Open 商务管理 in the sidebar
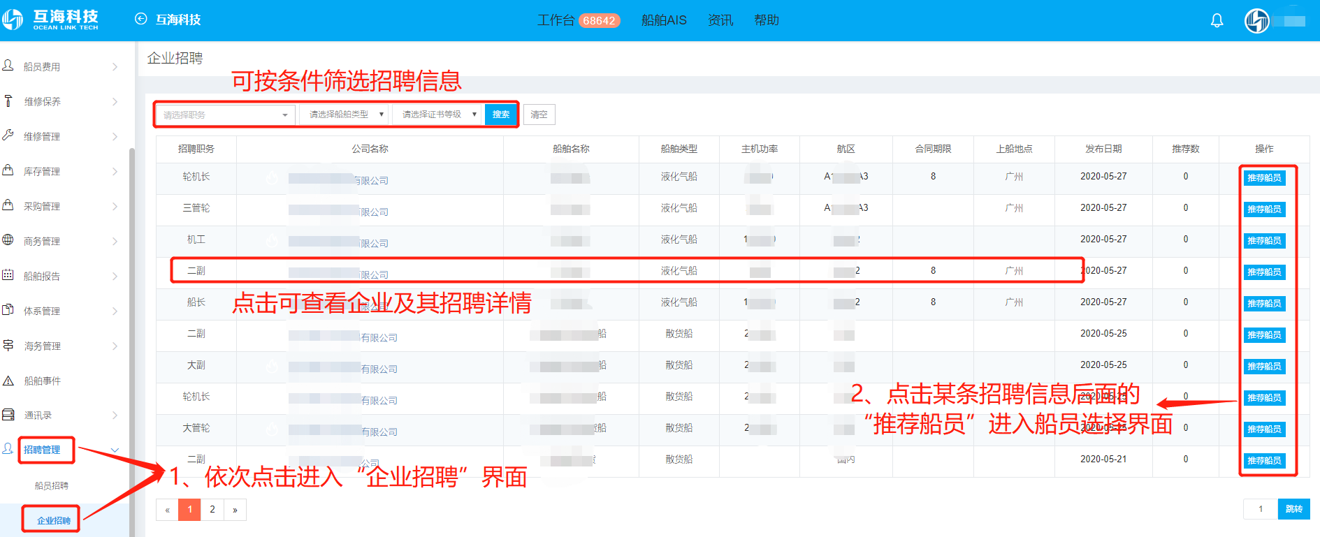Viewport: 1320px width, 537px height. (x=42, y=241)
